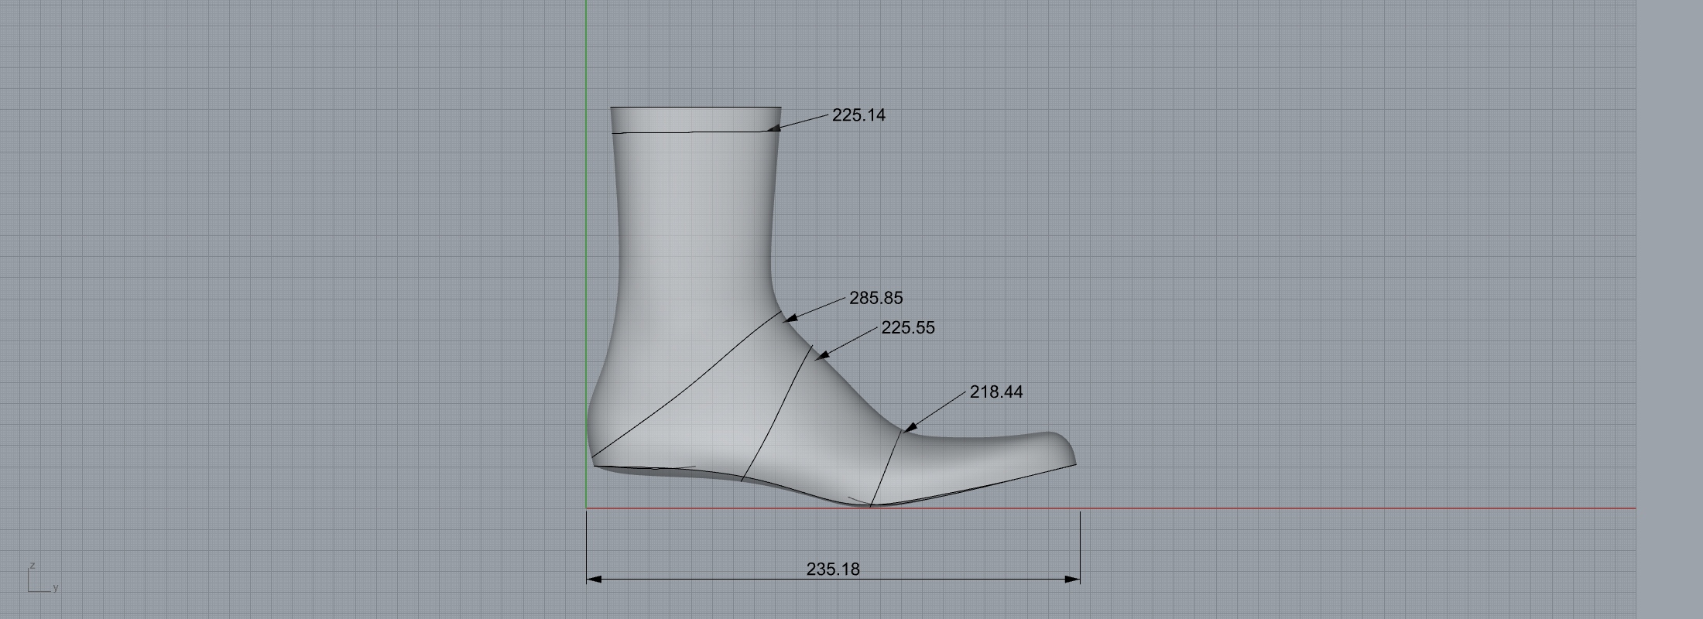
Task: Select the 225.55 leader text
Action: pyautogui.click(x=907, y=328)
